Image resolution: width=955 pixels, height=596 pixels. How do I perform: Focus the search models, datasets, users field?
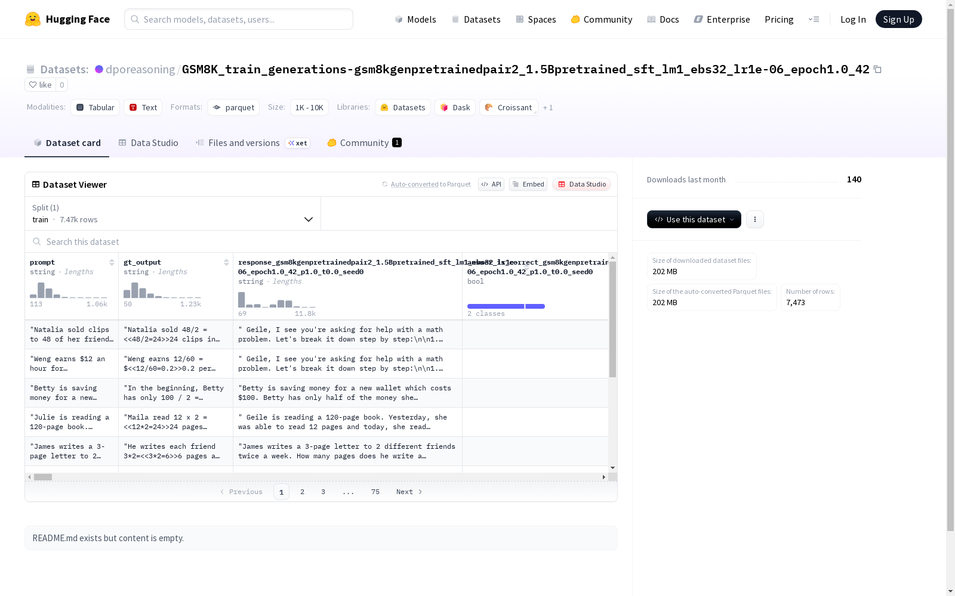coord(239,19)
